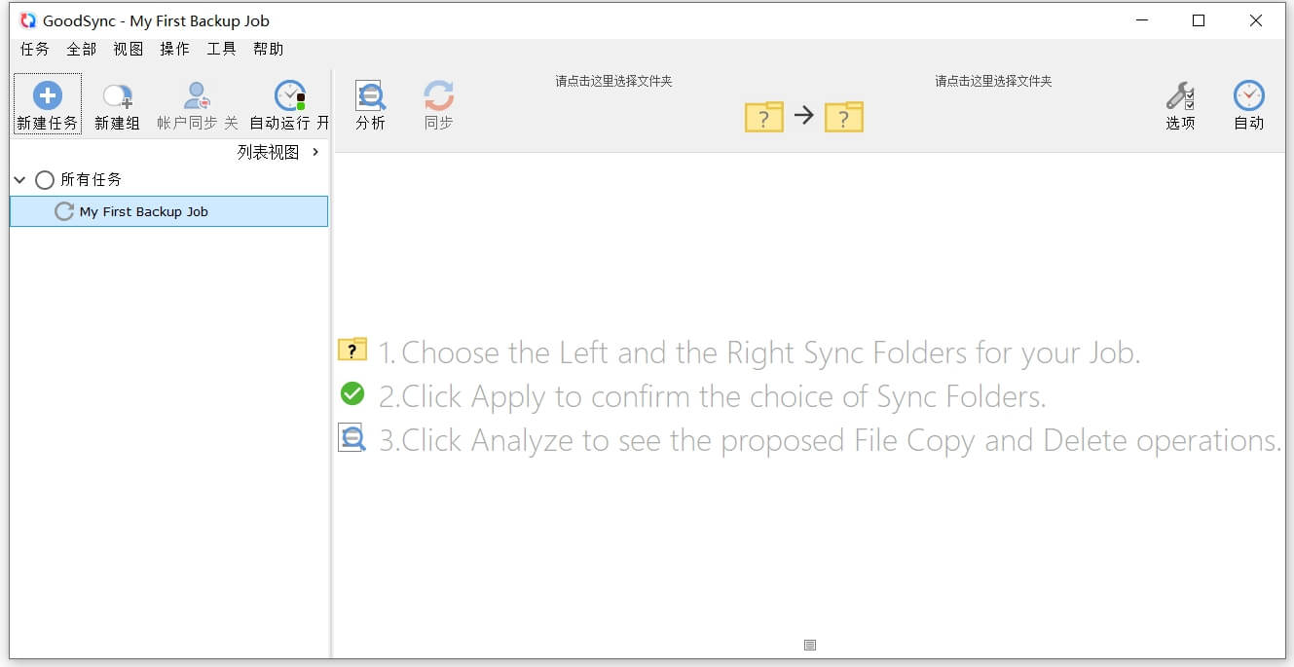Open the 帮助 menu

tap(269, 49)
